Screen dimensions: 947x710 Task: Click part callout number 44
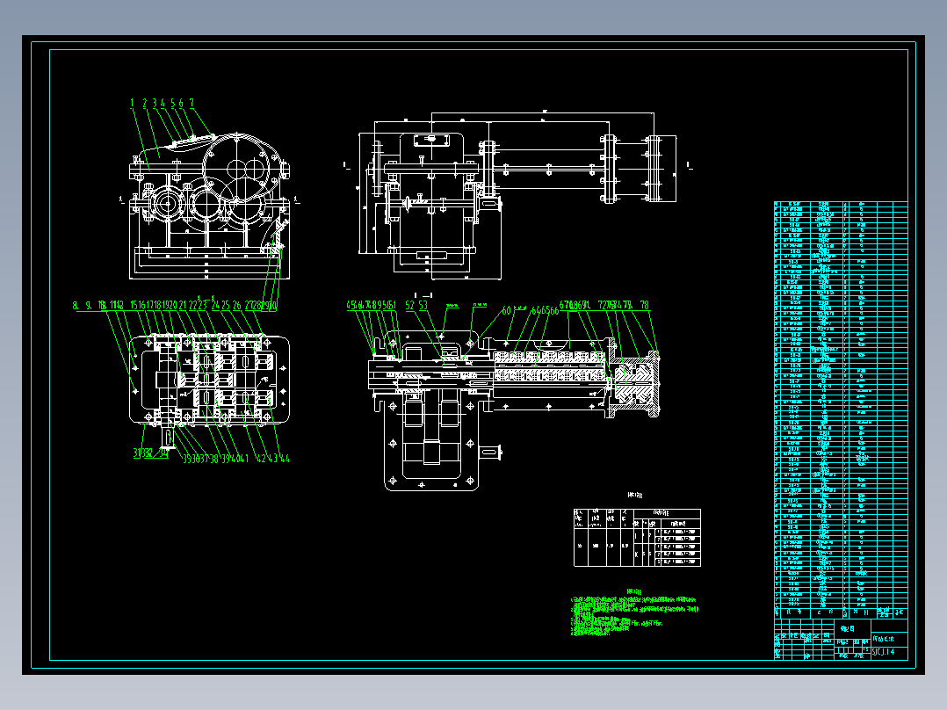(285, 458)
